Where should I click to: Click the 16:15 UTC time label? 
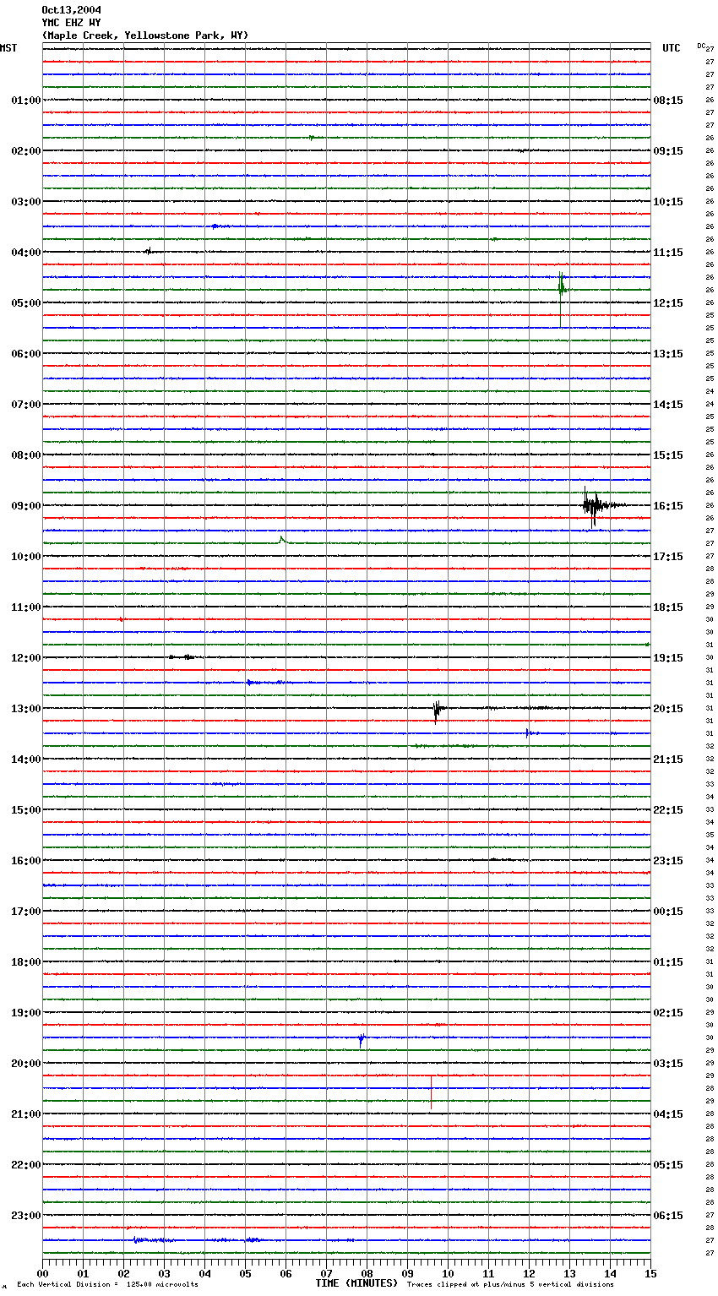pos(668,506)
